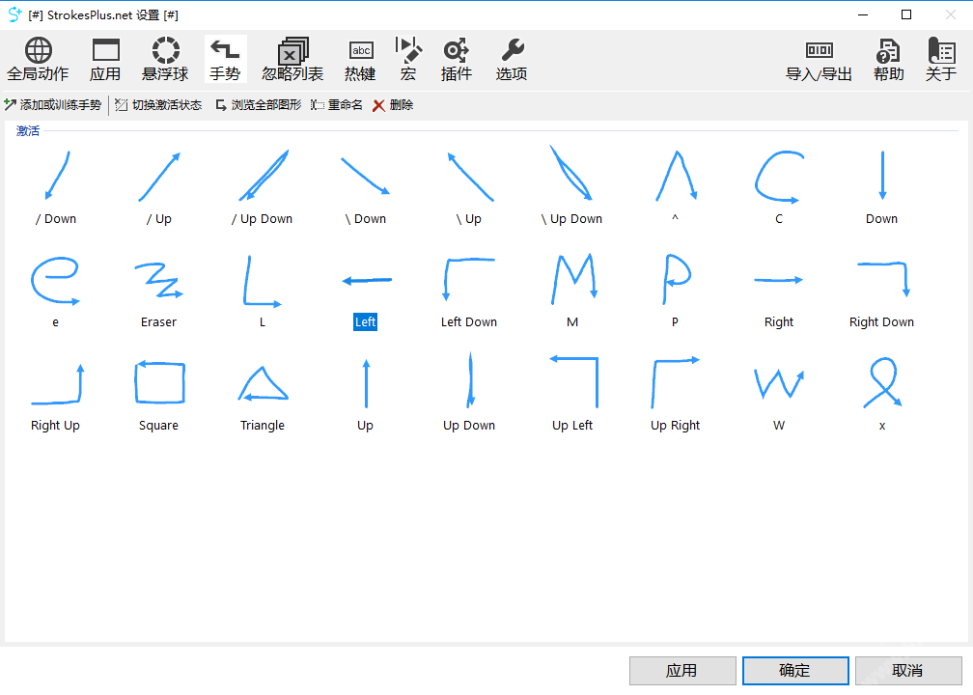The height and width of the screenshot is (695, 973).
Task: Click 重命名 to rename the gesture
Action: pyautogui.click(x=337, y=105)
